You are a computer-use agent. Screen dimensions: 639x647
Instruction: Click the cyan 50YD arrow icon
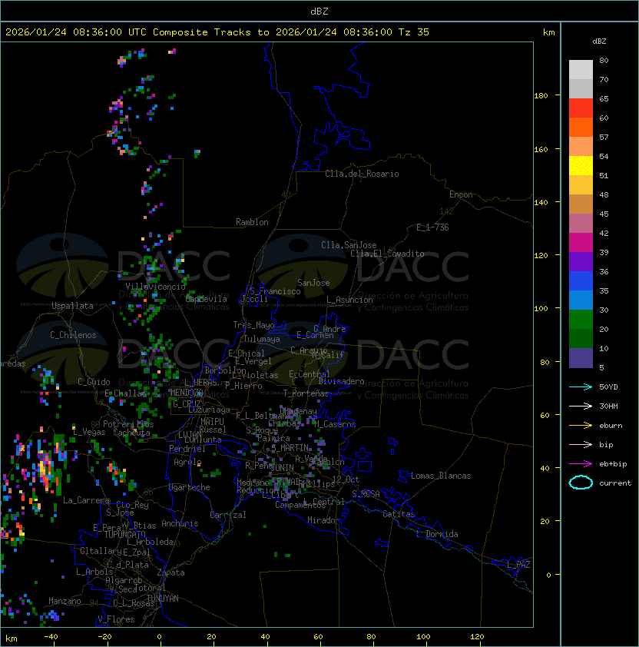point(581,387)
